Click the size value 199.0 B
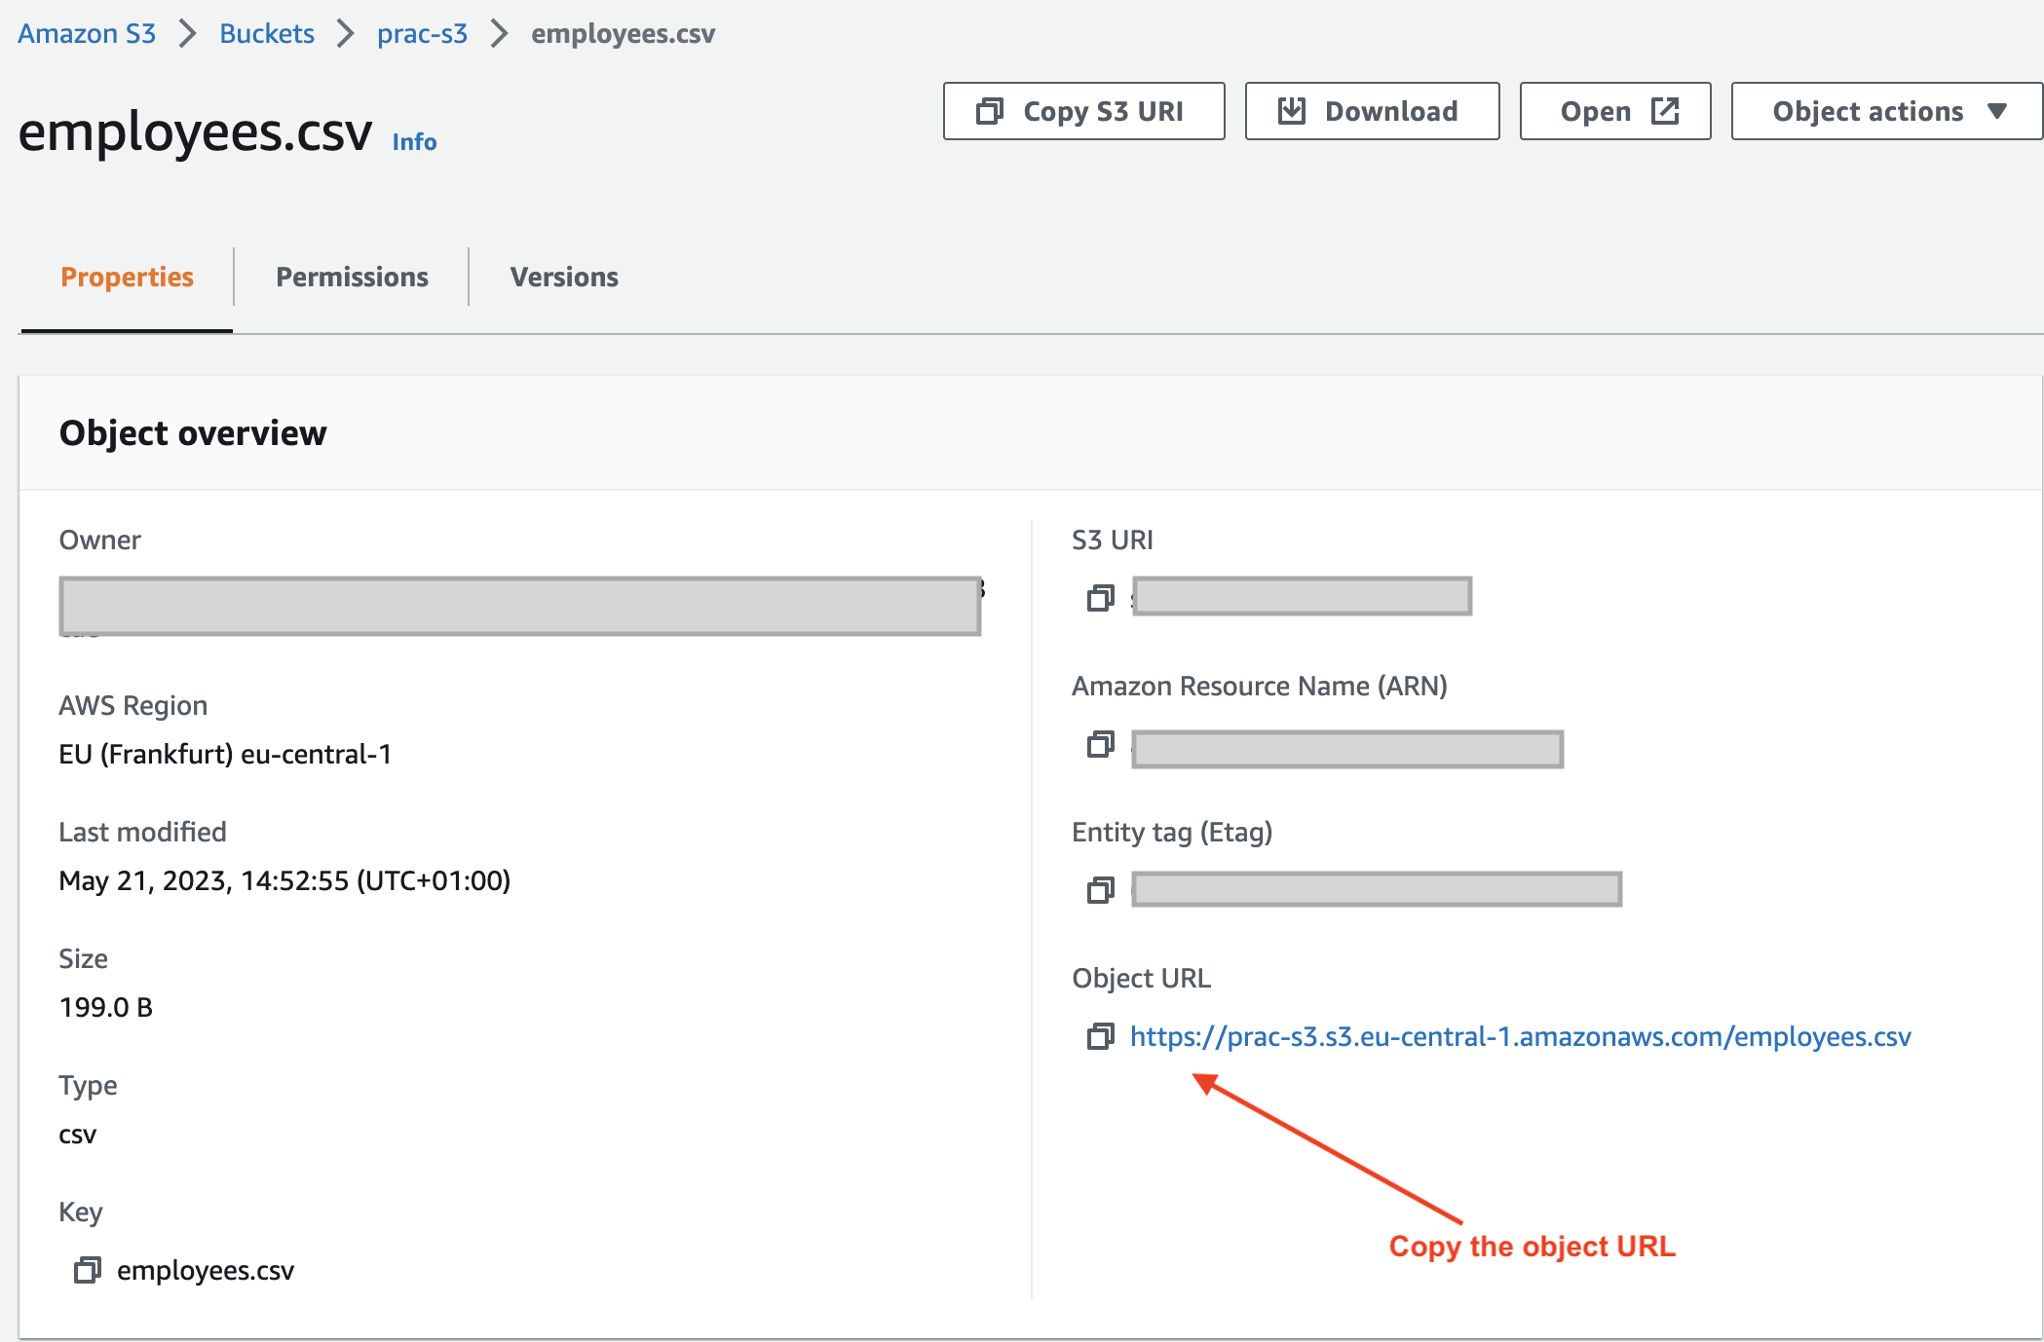The height and width of the screenshot is (1342, 2044). (x=106, y=1007)
